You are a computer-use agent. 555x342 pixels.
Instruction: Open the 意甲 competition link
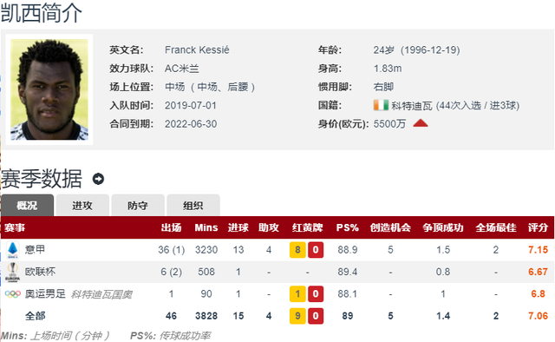tap(35, 249)
